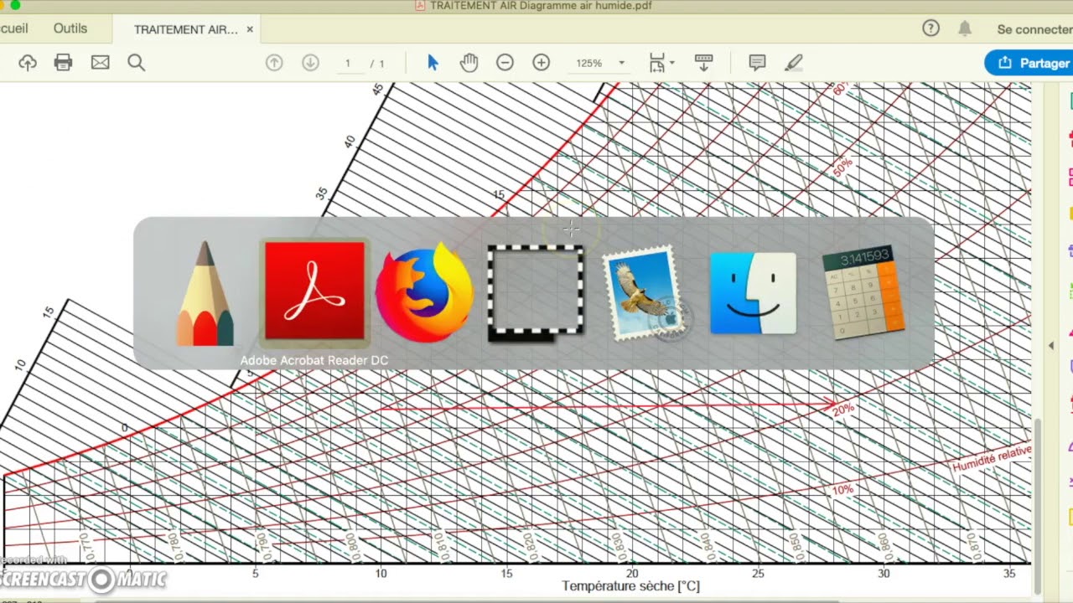Go to next page with down arrow

click(310, 63)
